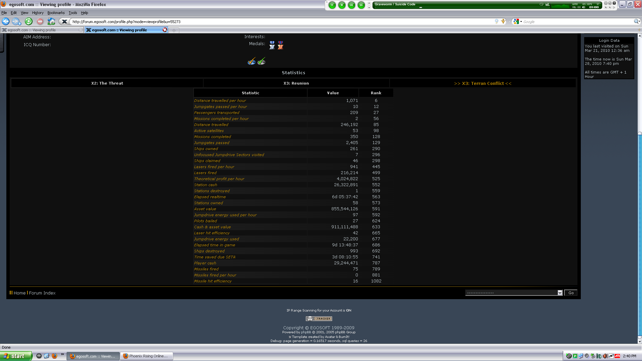This screenshot has height=361, width=642.
Task: Skip to next track in media player
Action: tap(361, 5)
